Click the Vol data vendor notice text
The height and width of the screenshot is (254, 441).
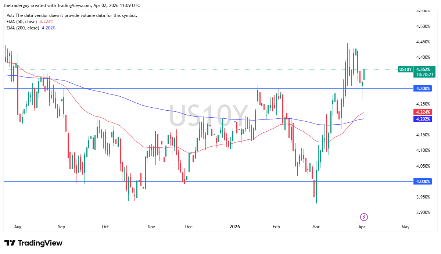72,15
